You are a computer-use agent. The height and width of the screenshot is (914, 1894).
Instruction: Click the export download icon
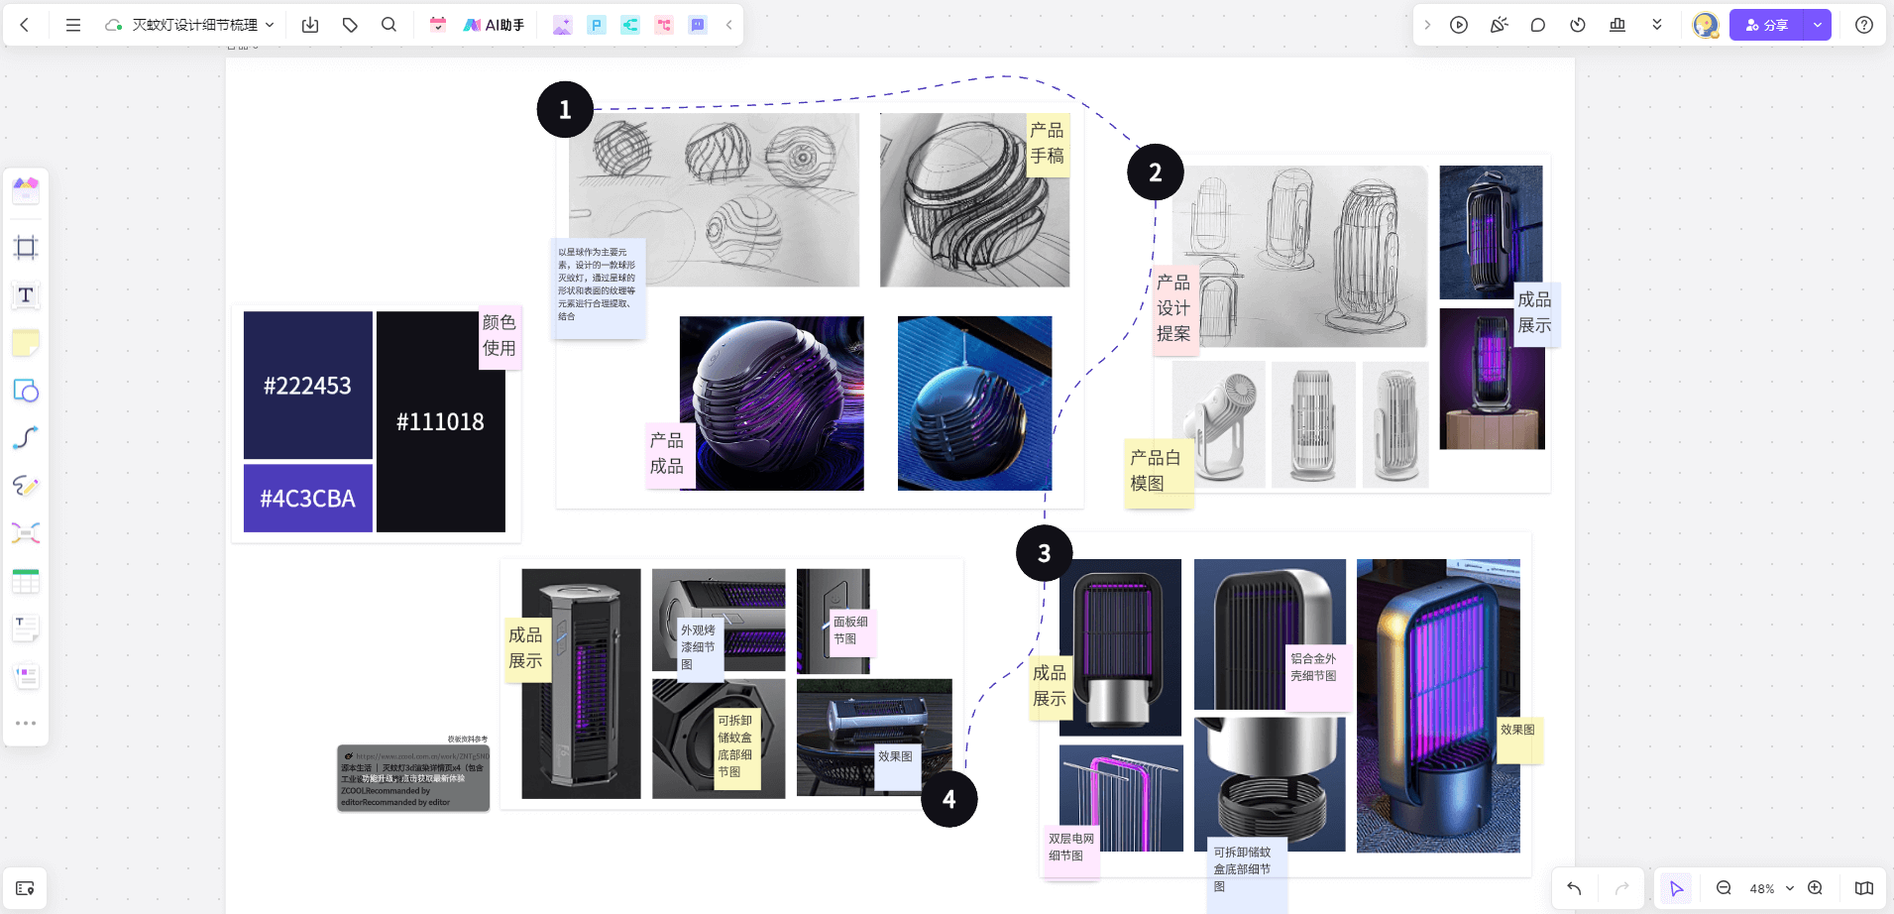[x=310, y=25]
